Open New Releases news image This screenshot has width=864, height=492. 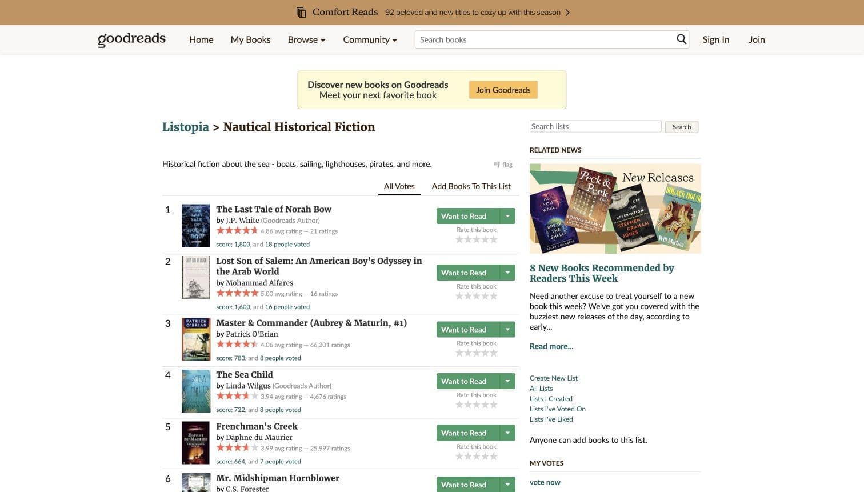(615, 209)
